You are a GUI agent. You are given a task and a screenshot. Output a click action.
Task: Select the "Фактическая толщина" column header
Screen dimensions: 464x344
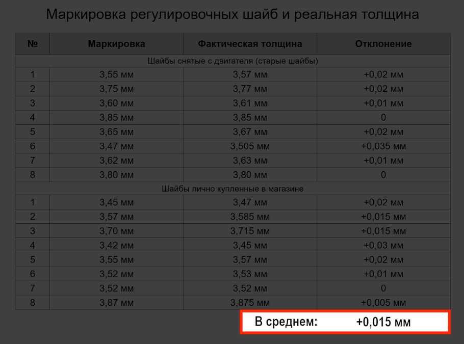click(250, 44)
